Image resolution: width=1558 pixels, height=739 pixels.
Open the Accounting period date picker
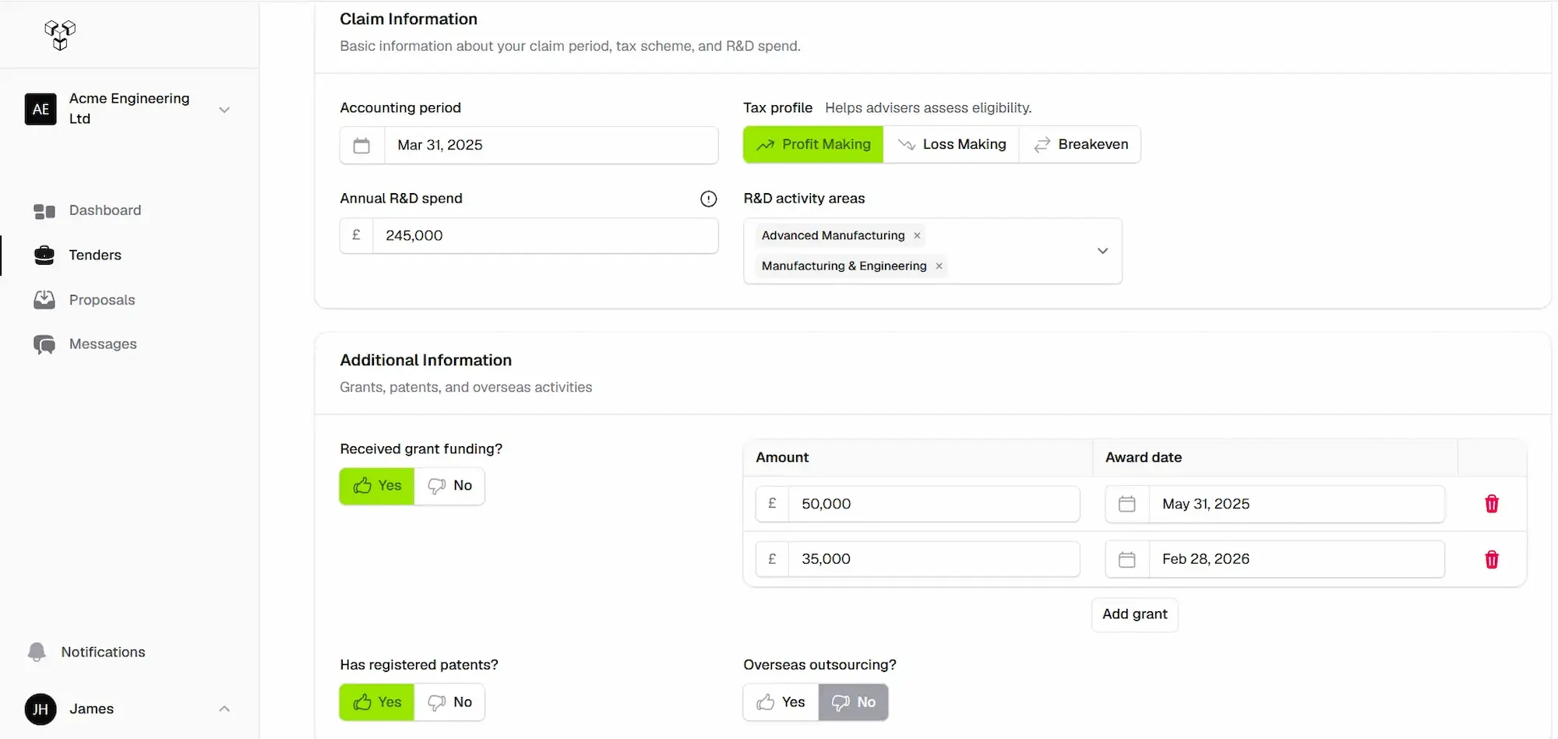click(529, 146)
